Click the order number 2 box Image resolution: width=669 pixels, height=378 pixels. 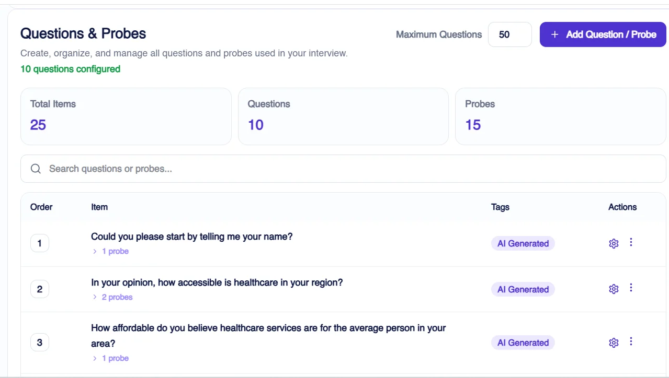coord(40,289)
